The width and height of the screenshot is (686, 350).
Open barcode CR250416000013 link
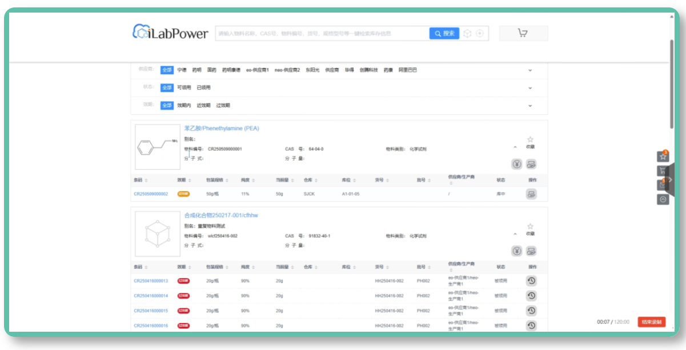pyautogui.click(x=151, y=281)
